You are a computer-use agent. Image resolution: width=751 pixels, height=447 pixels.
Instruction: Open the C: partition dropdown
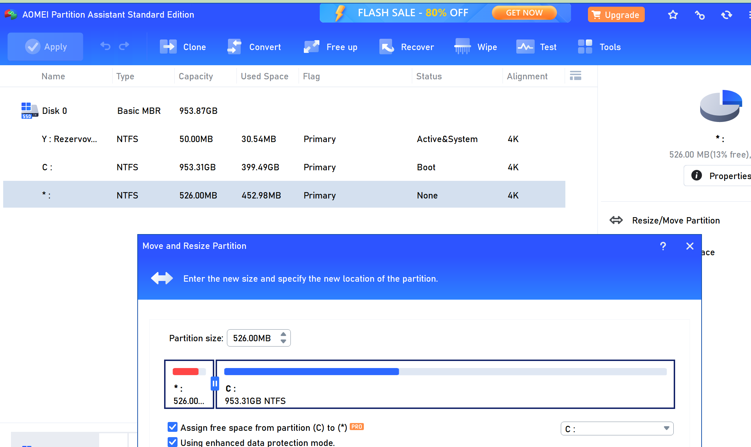pos(617,429)
